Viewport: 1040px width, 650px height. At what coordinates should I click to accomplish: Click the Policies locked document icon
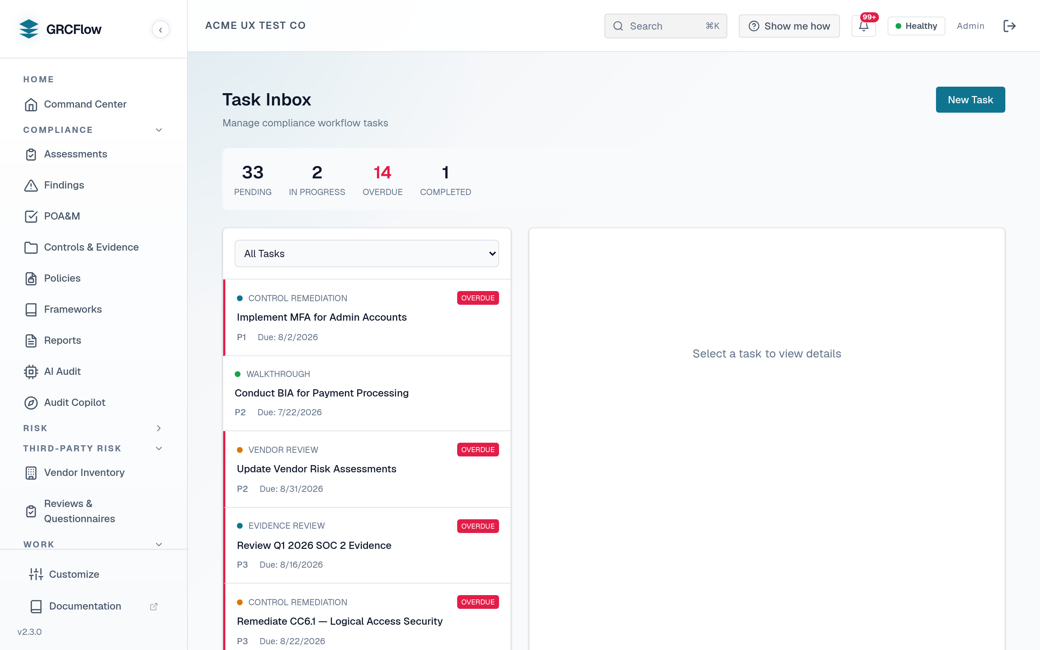point(31,278)
